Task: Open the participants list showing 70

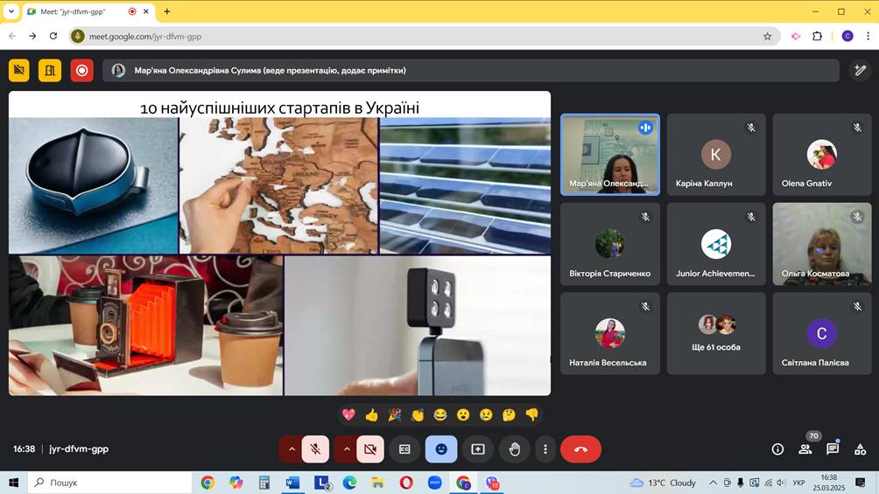Action: pos(805,449)
